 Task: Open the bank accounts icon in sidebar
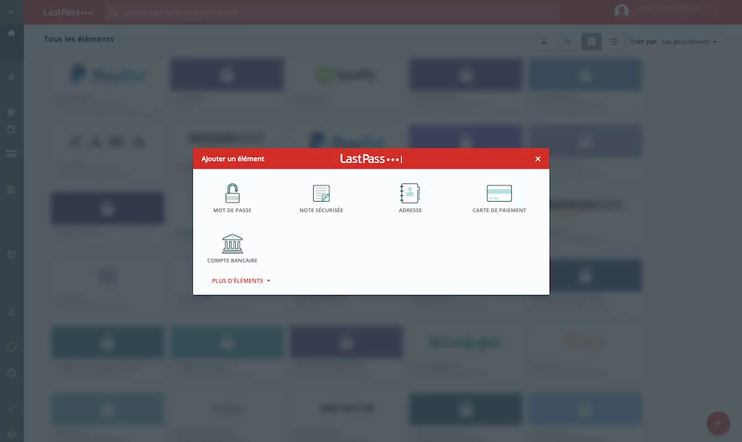11,190
